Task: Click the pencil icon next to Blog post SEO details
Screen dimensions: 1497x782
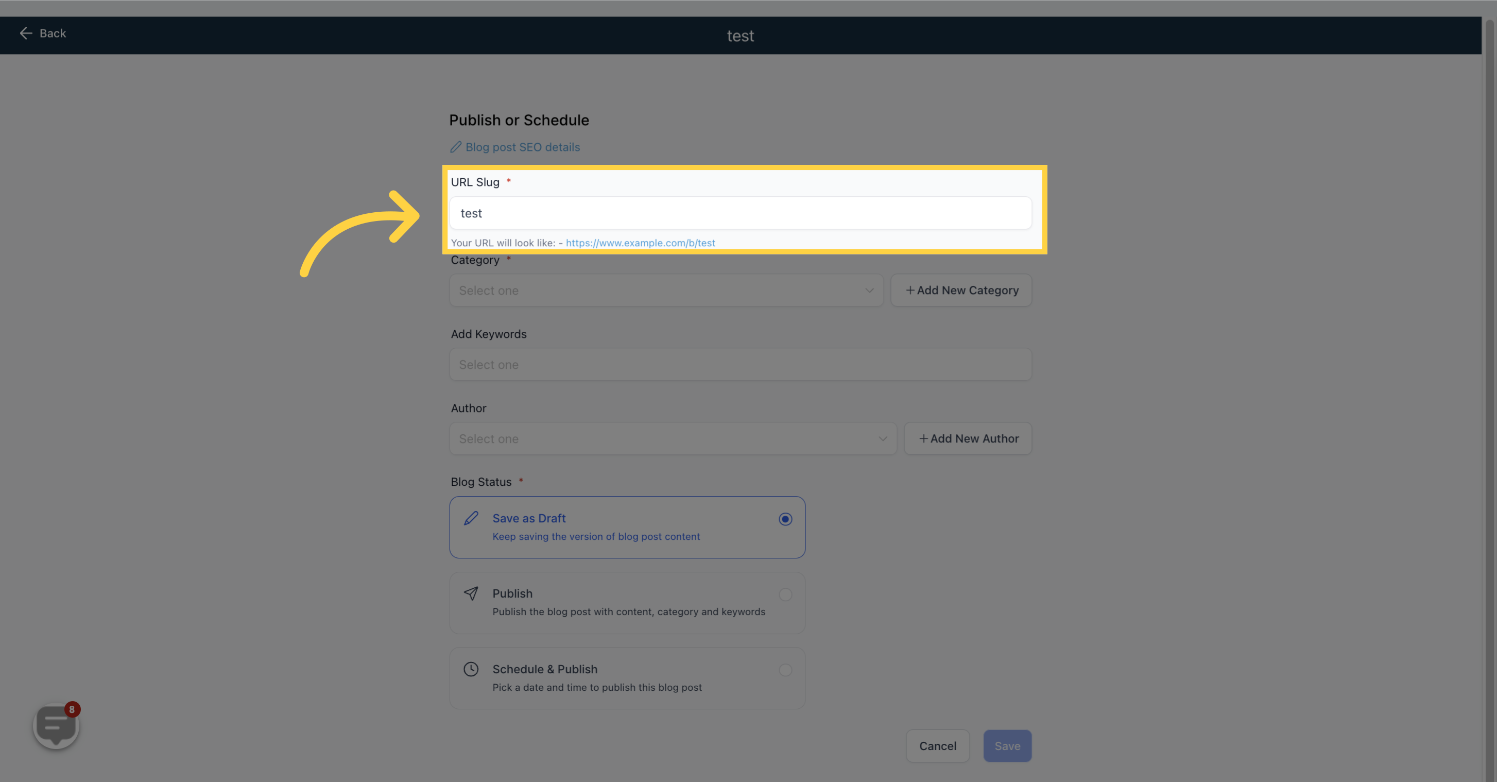Action: (455, 146)
